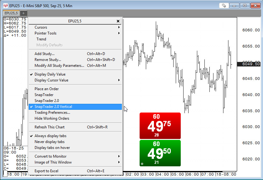Expand the Cursors submenu
This screenshot has width=263, height=180.
[75, 27]
